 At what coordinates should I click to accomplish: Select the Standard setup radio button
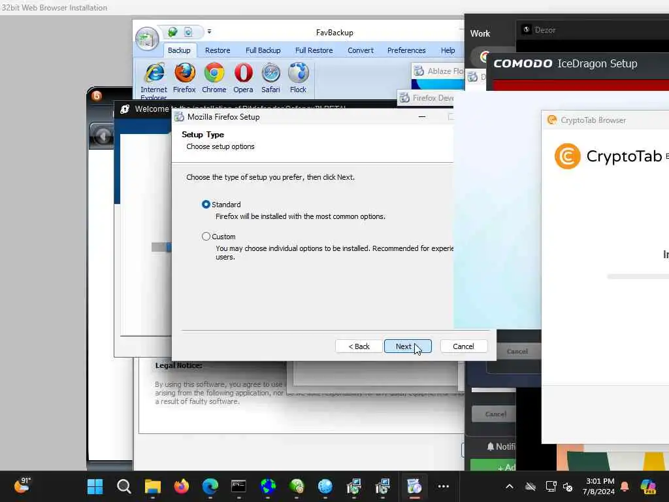point(206,205)
